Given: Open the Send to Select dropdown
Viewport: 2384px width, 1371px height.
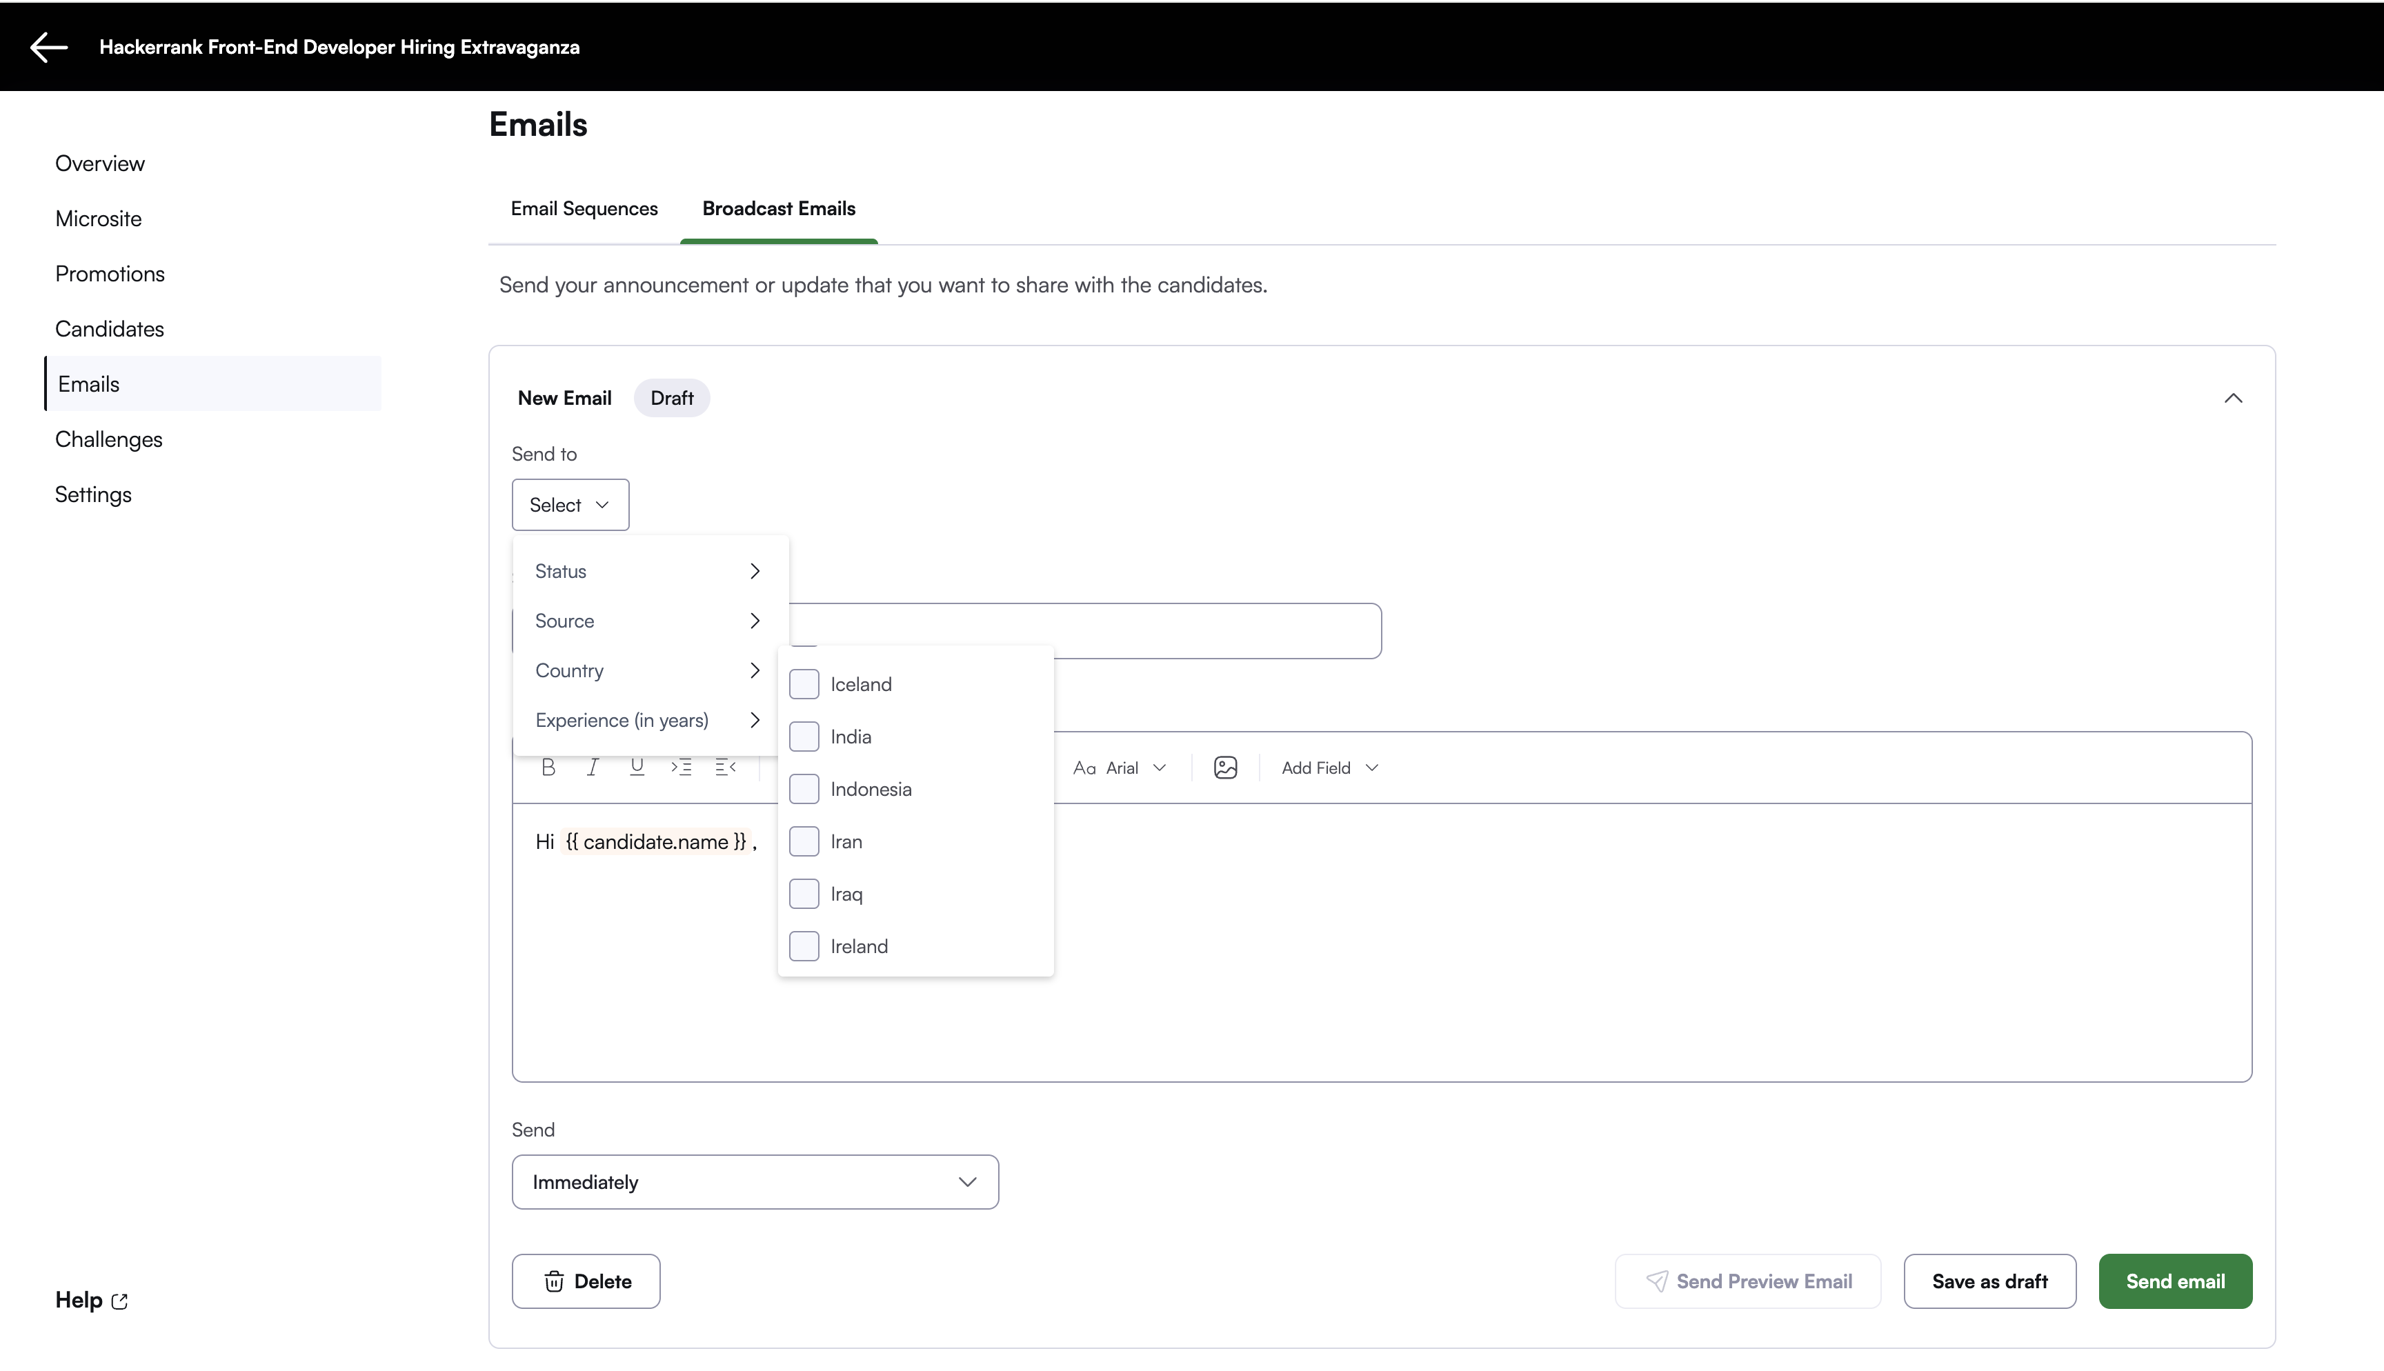Looking at the screenshot, I should (570, 505).
